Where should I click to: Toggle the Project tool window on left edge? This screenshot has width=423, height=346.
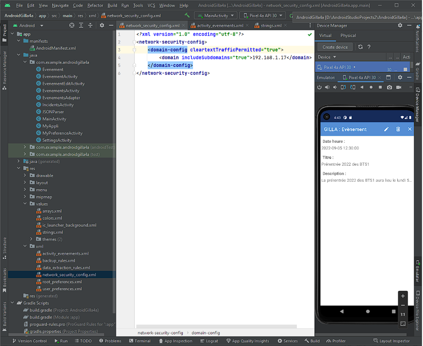(4, 31)
